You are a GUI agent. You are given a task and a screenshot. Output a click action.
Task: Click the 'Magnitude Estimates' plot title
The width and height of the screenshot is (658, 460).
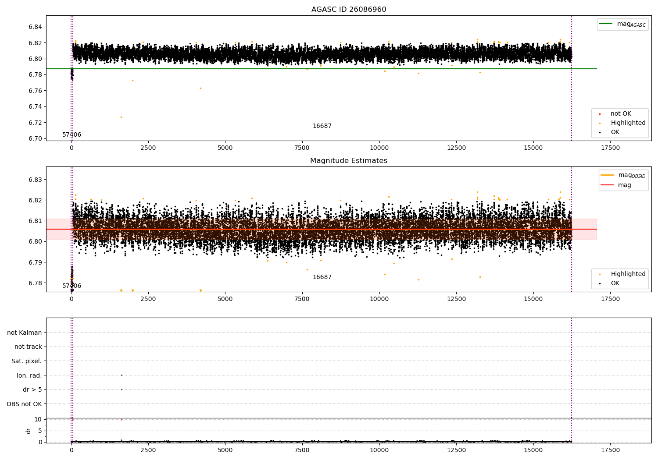coord(349,161)
